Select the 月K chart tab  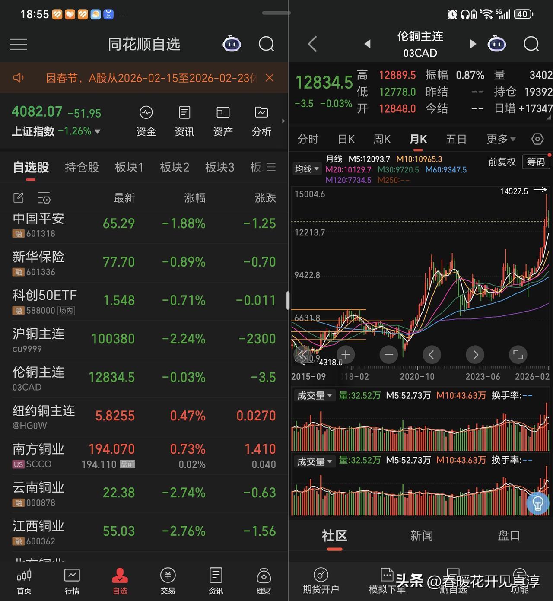pos(418,139)
